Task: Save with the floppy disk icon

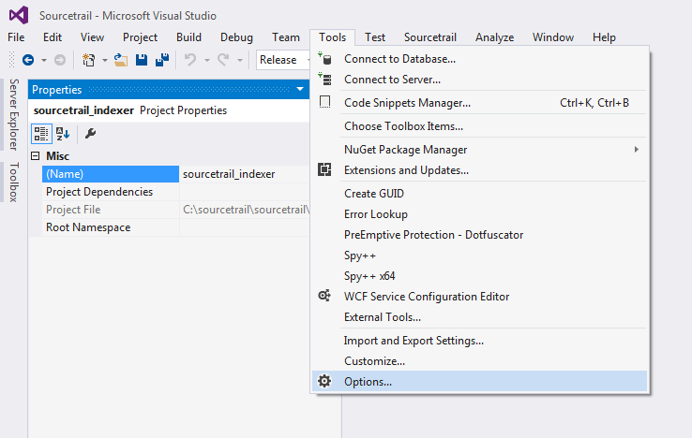Action: 142,60
